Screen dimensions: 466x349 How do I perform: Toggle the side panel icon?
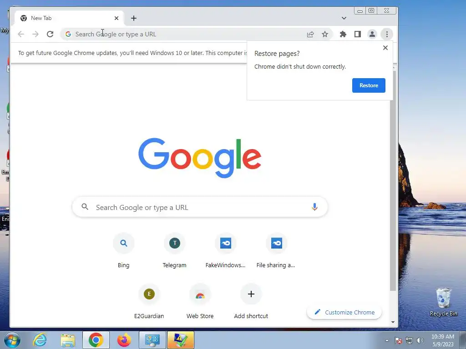(358, 34)
